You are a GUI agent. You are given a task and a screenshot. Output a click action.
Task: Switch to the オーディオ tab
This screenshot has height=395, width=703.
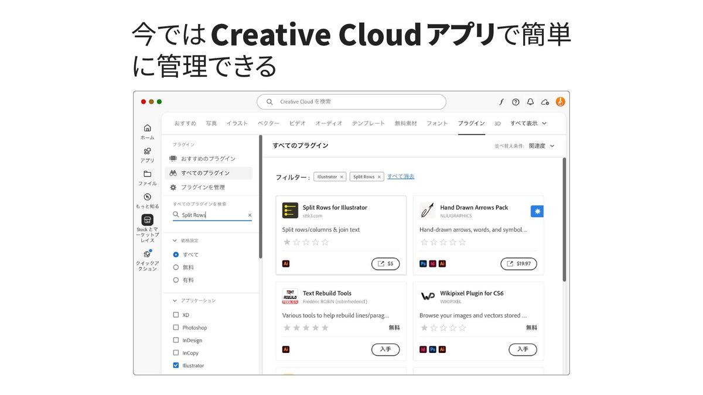tap(329, 123)
